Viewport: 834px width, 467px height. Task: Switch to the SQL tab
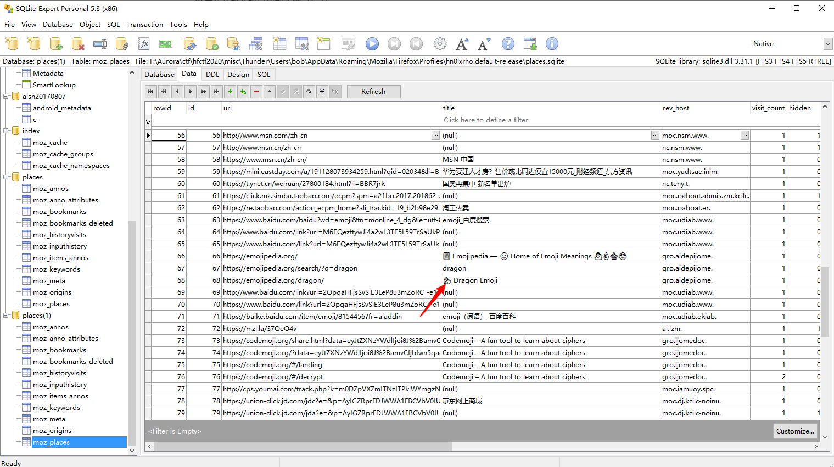coord(264,75)
